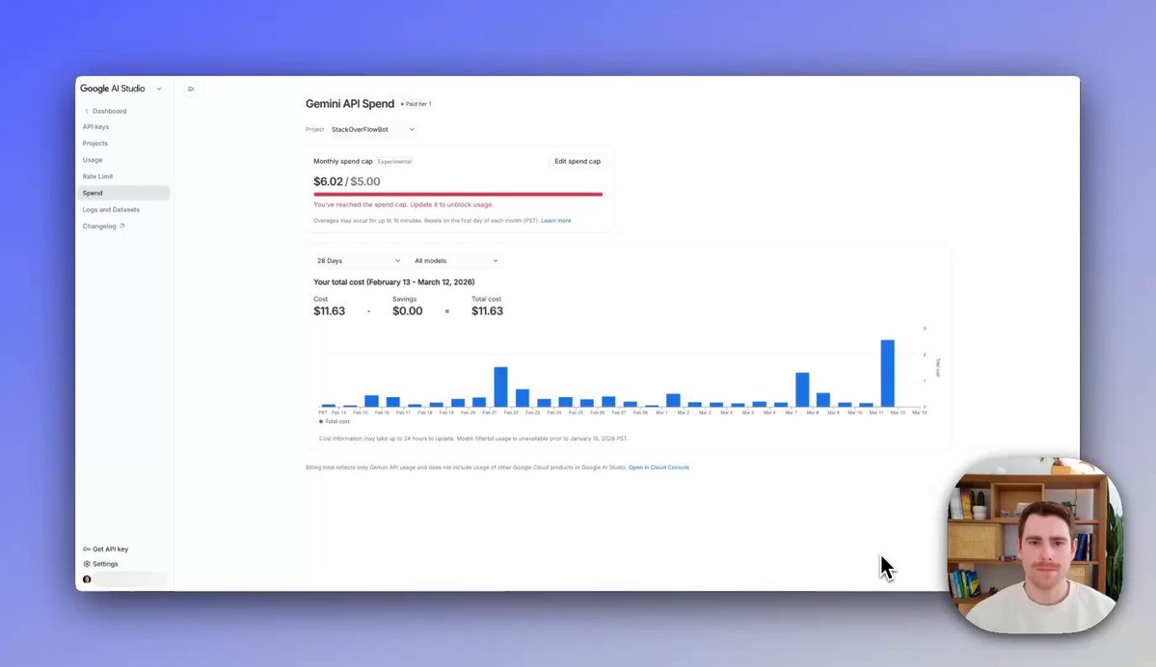The image size is (1156, 667).
Task: Open Settings with the gear icon
Action: (x=100, y=564)
